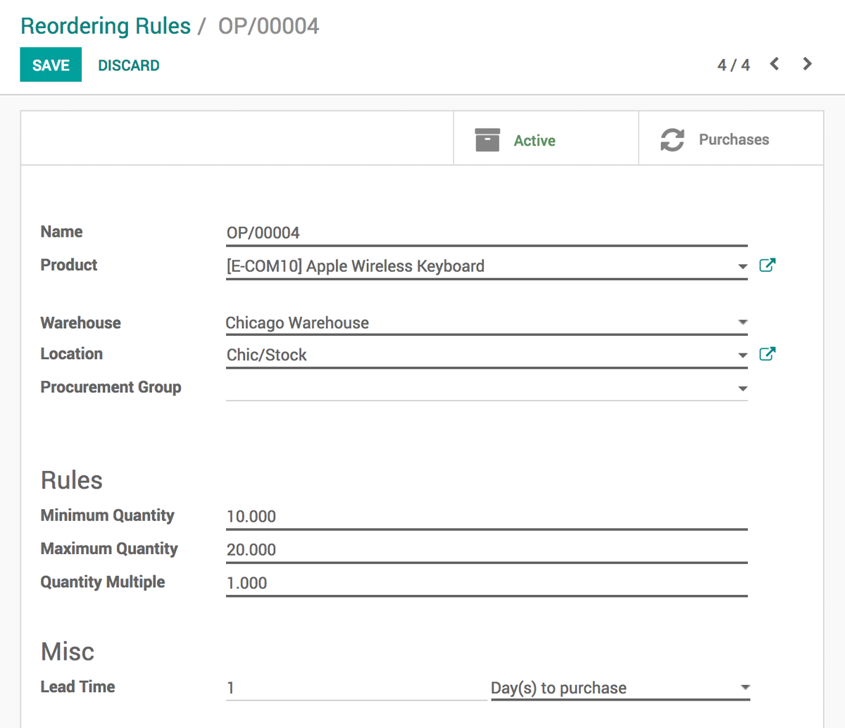
Task: Open external link icon beside Location field
Action: pyautogui.click(x=767, y=354)
